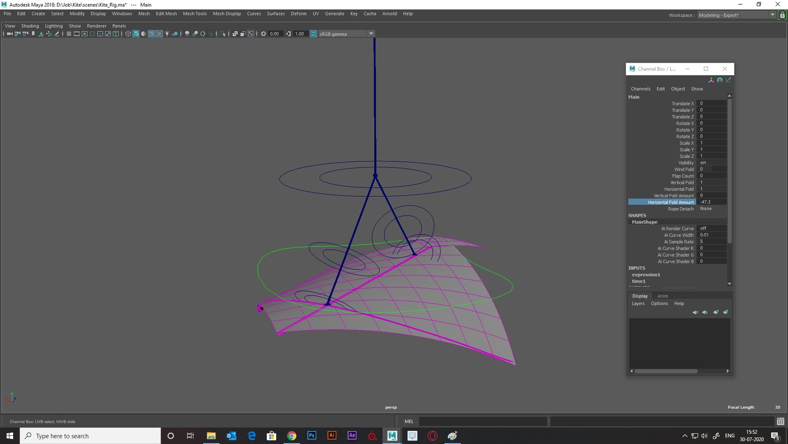Switch to the Anim tab in Layers panel
This screenshot has height=444, width=788.
coord(662,296)
